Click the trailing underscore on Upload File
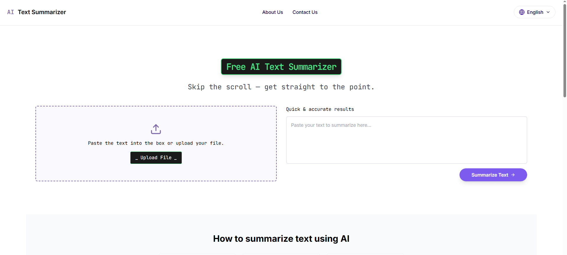Viewport: 567px width, 255px height. pyautogui.click(x=175, y=158)
